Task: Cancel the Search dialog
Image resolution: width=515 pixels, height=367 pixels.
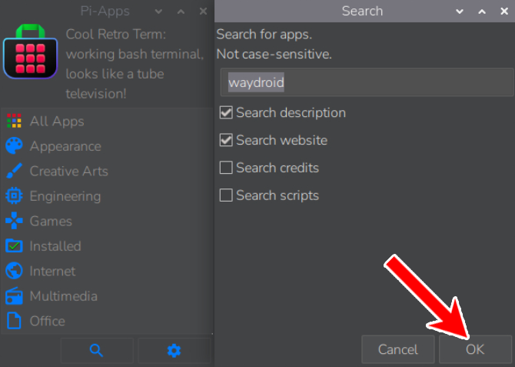Action: [397, 349]
